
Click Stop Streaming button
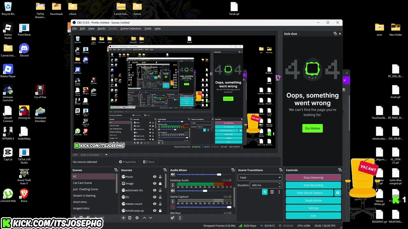click(313, 177)
